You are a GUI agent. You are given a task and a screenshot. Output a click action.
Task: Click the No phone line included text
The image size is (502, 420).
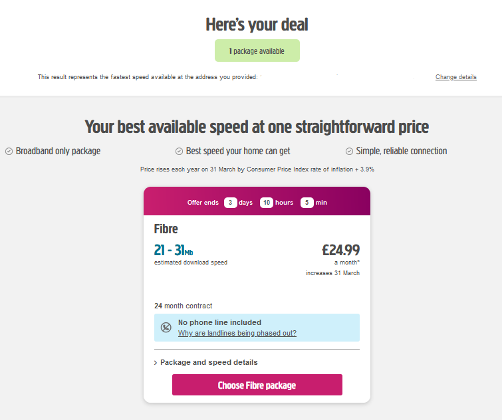click(x=219, y=322)
